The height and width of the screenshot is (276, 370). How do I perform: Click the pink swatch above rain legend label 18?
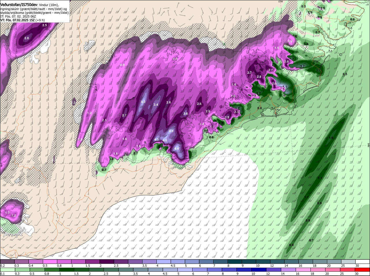click(x=318, y=270)
